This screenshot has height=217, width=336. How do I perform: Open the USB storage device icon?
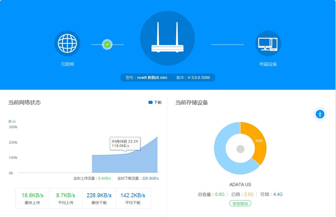(x=320, y=114)
